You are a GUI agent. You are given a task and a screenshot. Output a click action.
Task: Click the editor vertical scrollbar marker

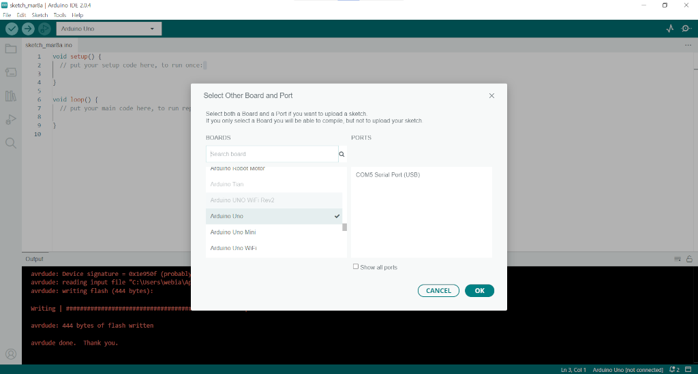click(696, 69)
